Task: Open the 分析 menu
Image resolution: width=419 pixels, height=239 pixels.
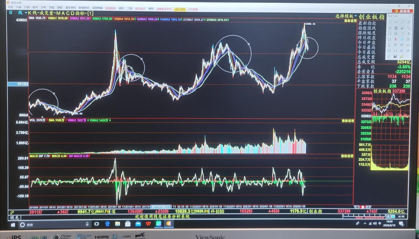Action: pyautogui.click(x=43, y=7)
